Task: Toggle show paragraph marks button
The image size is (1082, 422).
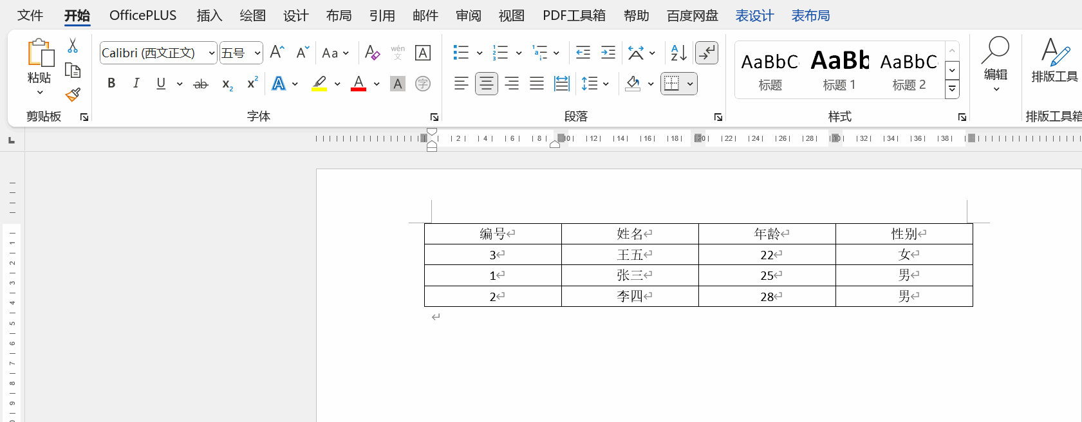Action: pos(707,53)
